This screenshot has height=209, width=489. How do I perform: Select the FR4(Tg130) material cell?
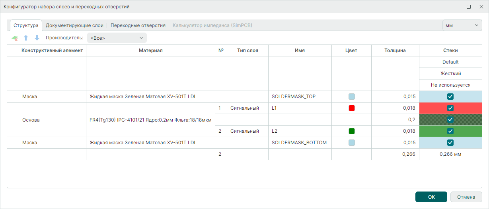150,120
